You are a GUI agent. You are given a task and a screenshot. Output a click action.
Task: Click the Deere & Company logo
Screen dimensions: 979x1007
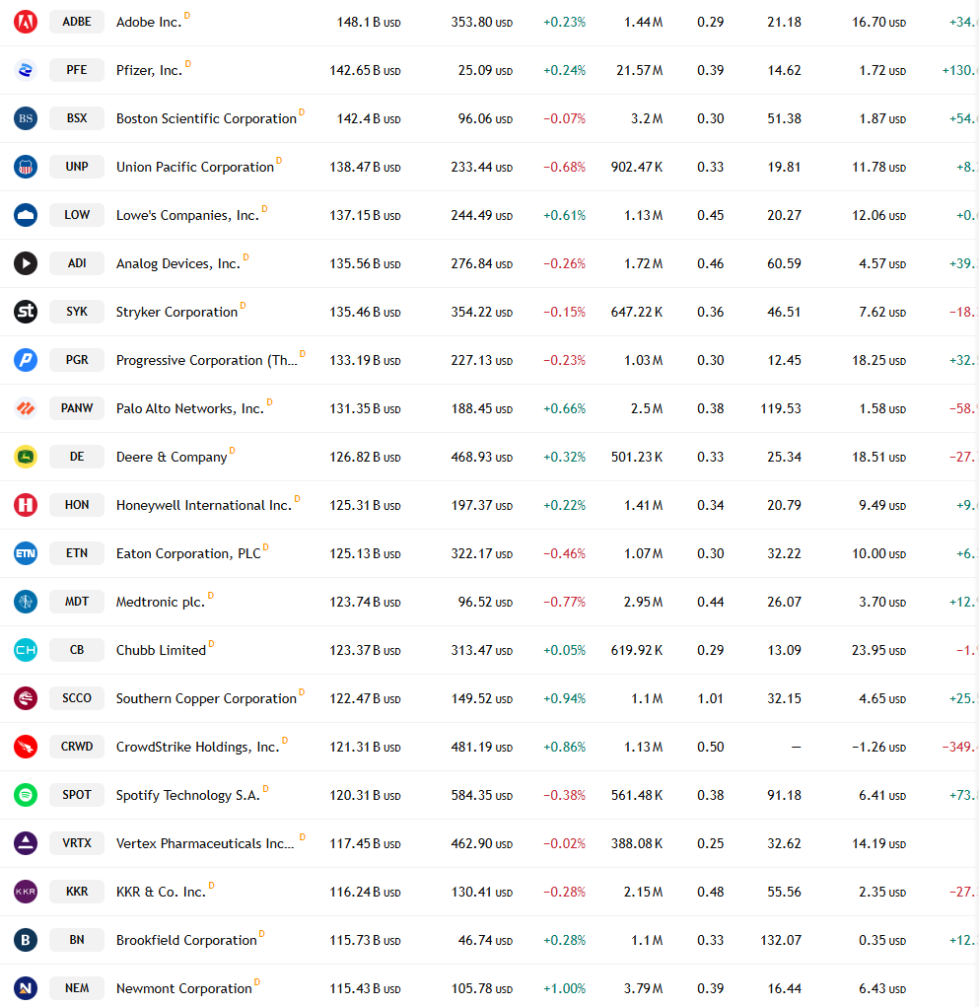[x=26, y=457]
